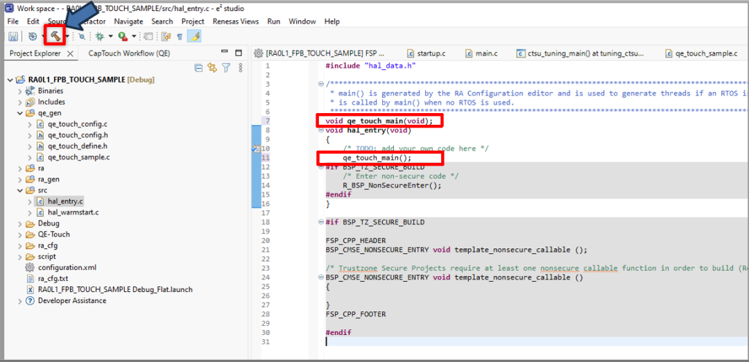This screenshot has width=749, height=362.
Task: Click the Debug bug icon
Action: pyautogui.click(x=100, y=36)
